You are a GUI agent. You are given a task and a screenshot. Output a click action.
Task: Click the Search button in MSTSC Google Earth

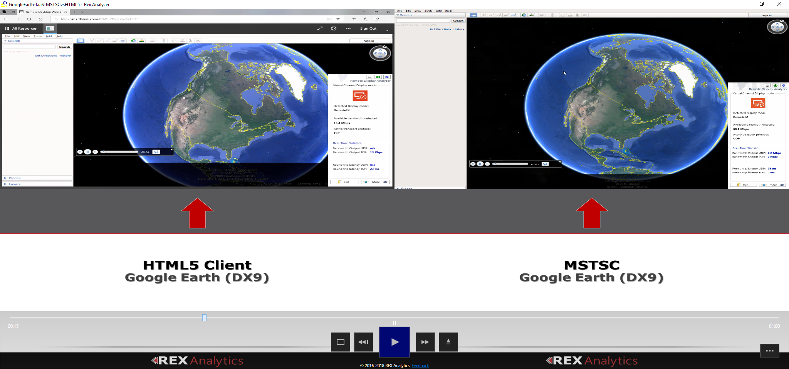coord(458,21)
